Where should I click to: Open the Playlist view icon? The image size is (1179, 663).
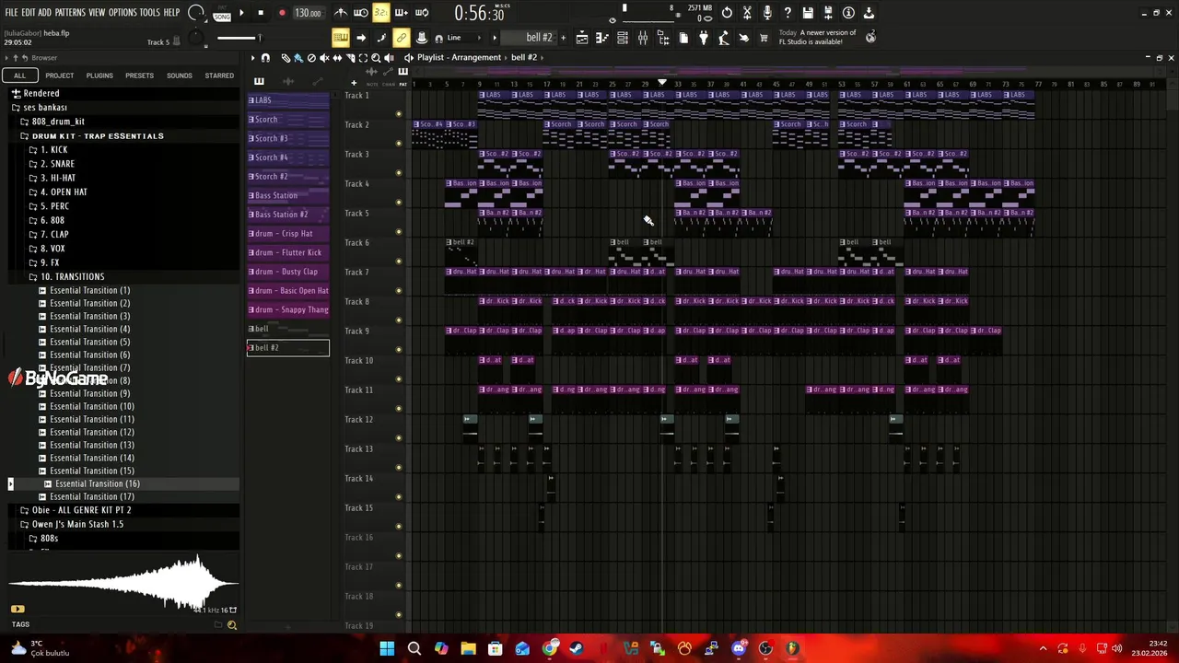pos(582,38)
